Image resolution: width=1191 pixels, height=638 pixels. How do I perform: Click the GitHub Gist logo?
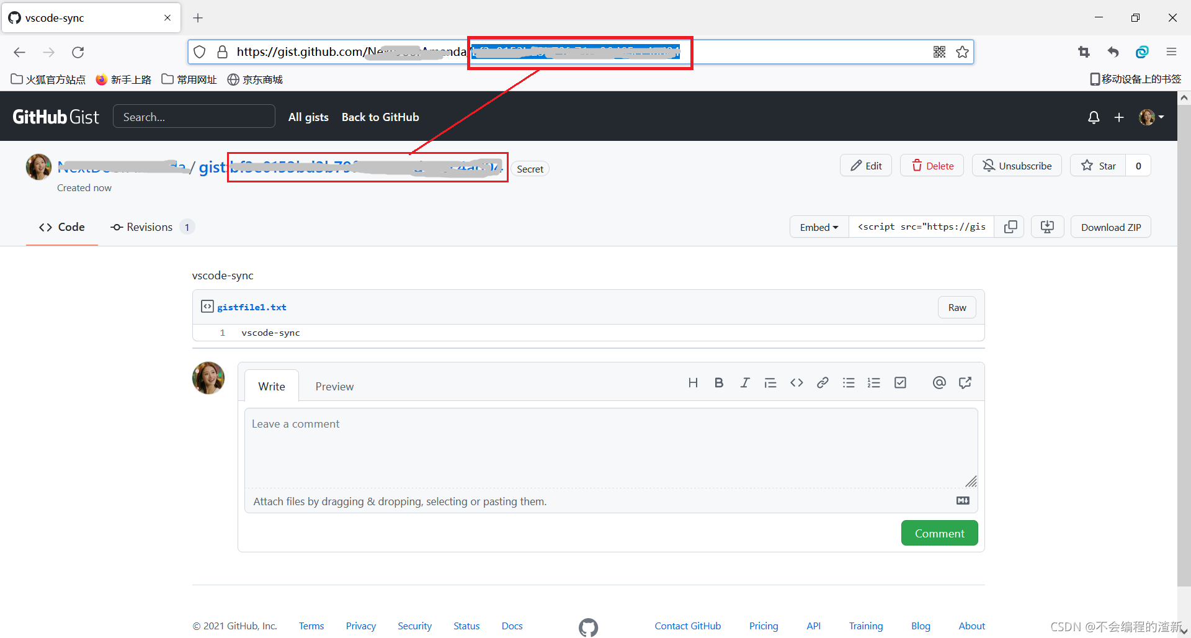point(56,117)
